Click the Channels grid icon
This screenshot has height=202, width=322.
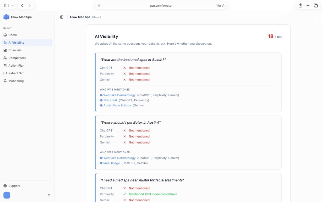click(x=6, y=50)
